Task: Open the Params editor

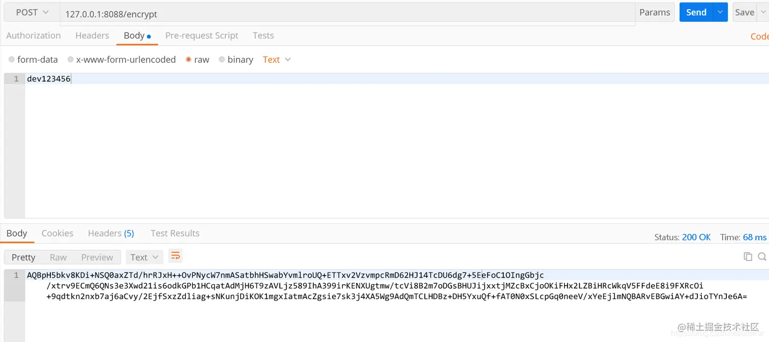Action: click(x=655, y=12)
